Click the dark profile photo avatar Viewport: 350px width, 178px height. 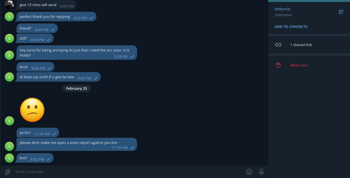point(10,4)
